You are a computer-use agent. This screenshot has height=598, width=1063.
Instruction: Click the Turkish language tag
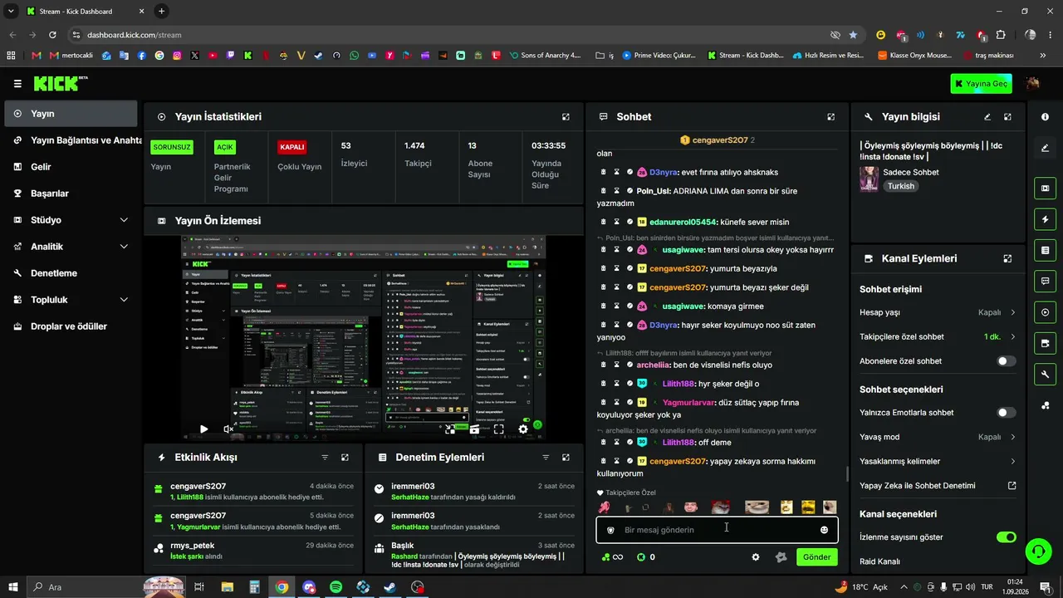(x=900, y=186)
